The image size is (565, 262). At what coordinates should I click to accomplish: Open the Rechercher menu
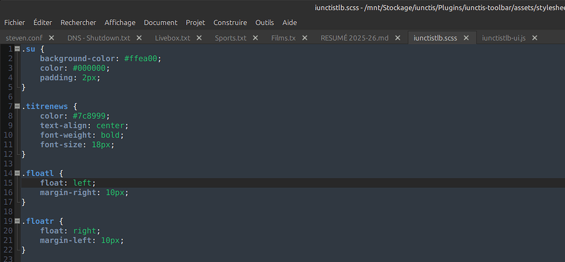click(78, 22)
